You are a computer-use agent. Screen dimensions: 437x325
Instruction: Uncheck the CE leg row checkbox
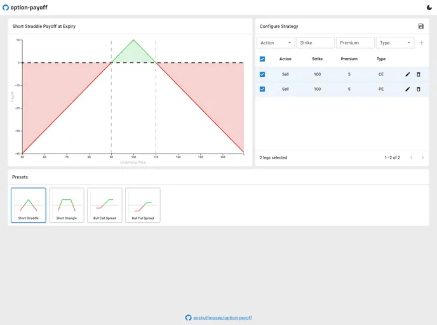(x=262, y=74)
